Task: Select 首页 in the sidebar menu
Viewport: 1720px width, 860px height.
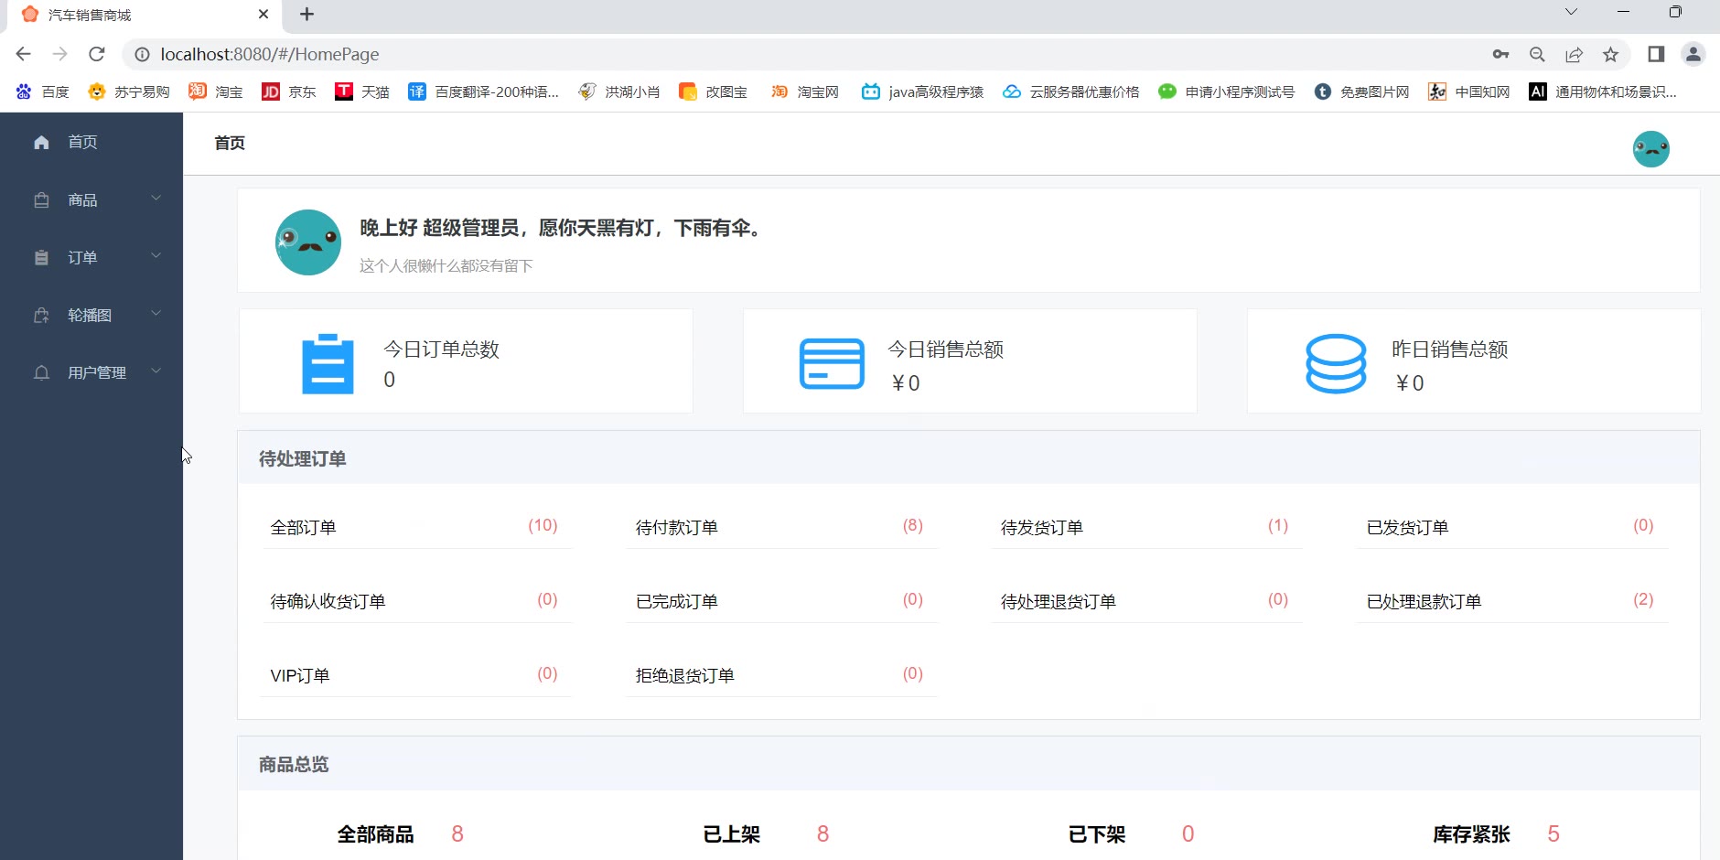Action: click(x=82, y=142)
